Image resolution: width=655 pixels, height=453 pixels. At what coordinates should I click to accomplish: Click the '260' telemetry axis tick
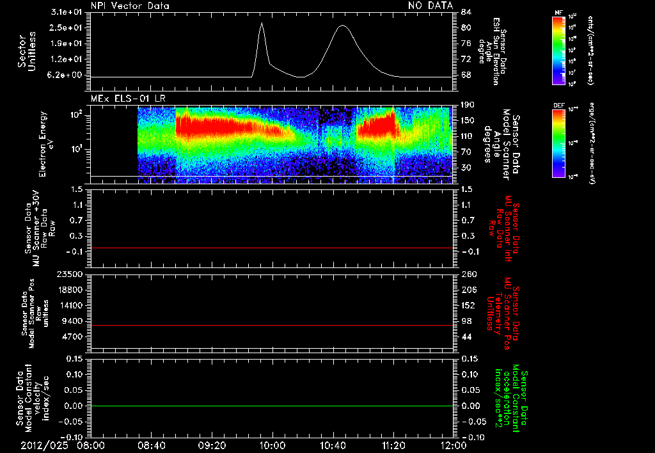click(469, 274)
